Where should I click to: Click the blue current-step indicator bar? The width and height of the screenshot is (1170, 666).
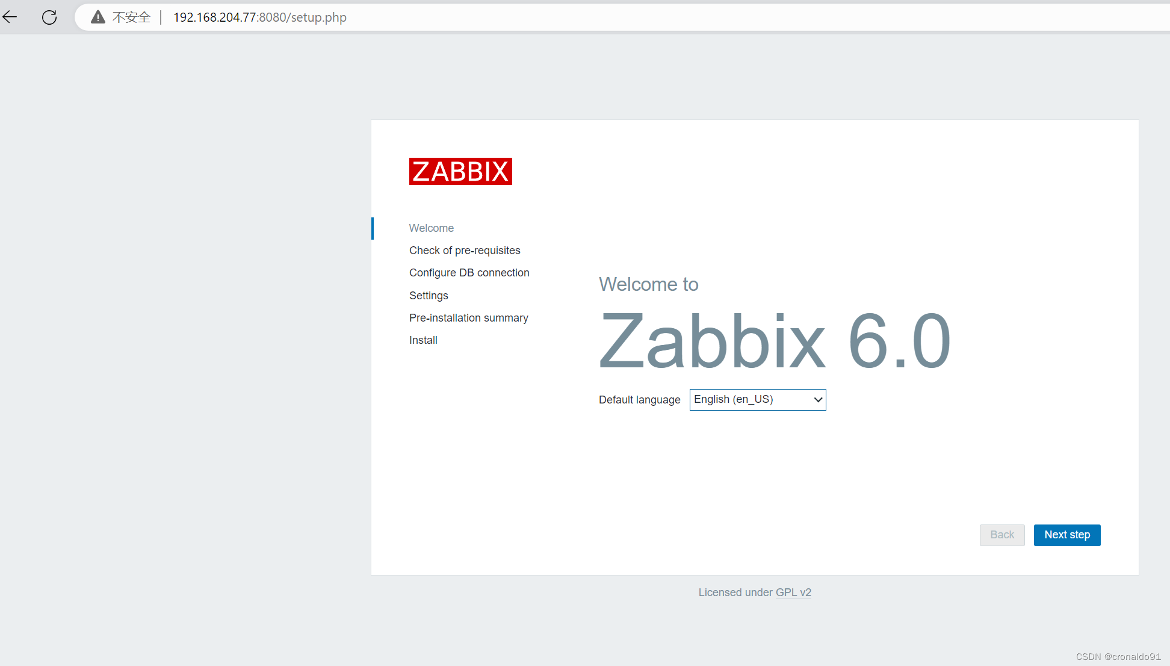[372, 228]
